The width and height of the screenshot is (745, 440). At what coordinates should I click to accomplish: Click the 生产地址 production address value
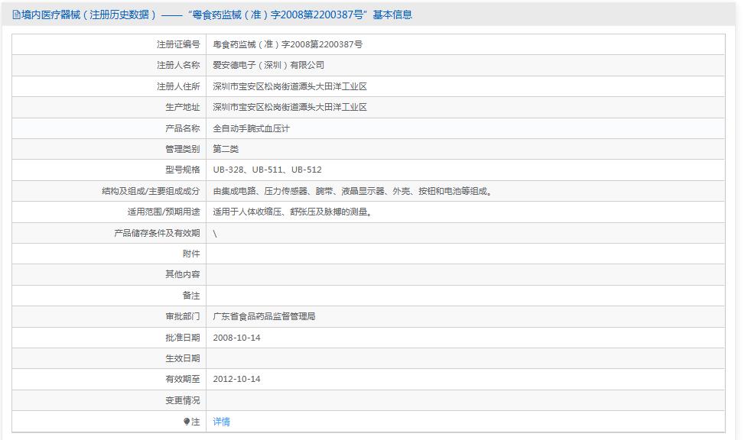(x=291, y=107)
